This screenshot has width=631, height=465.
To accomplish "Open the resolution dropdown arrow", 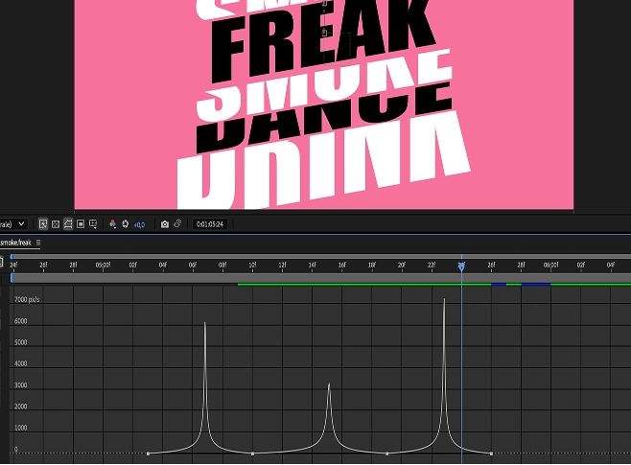I will (x=22, y=223).
